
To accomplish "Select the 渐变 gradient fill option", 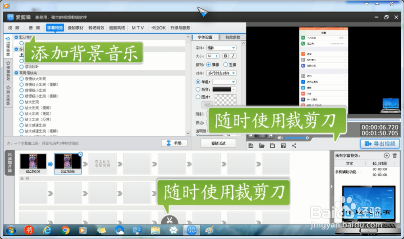I will [x=198, y=89].
